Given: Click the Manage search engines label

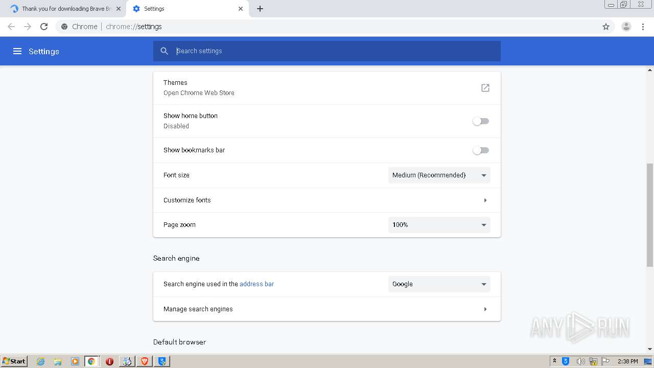Looking at the screenshot, I should click(x=198, y=309).
